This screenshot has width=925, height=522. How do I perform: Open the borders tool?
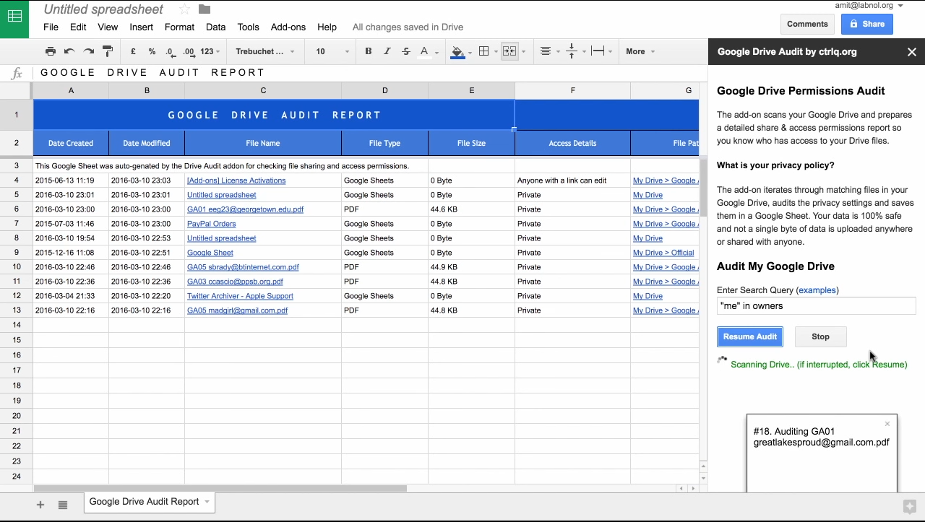point(484,51)
